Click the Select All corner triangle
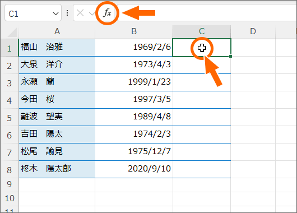297x213 pixels. point(12,32)
